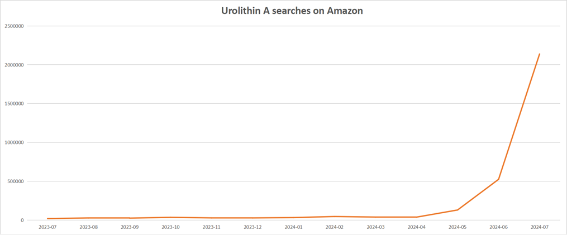Click the 1000000 y-axis label

[x=14, y=142]
